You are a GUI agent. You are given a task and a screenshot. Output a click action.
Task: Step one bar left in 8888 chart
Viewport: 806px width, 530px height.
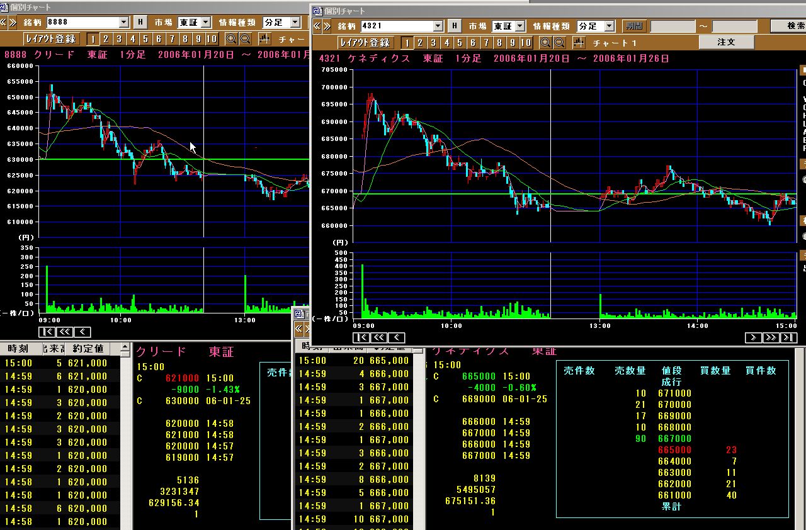coord(82,332)
